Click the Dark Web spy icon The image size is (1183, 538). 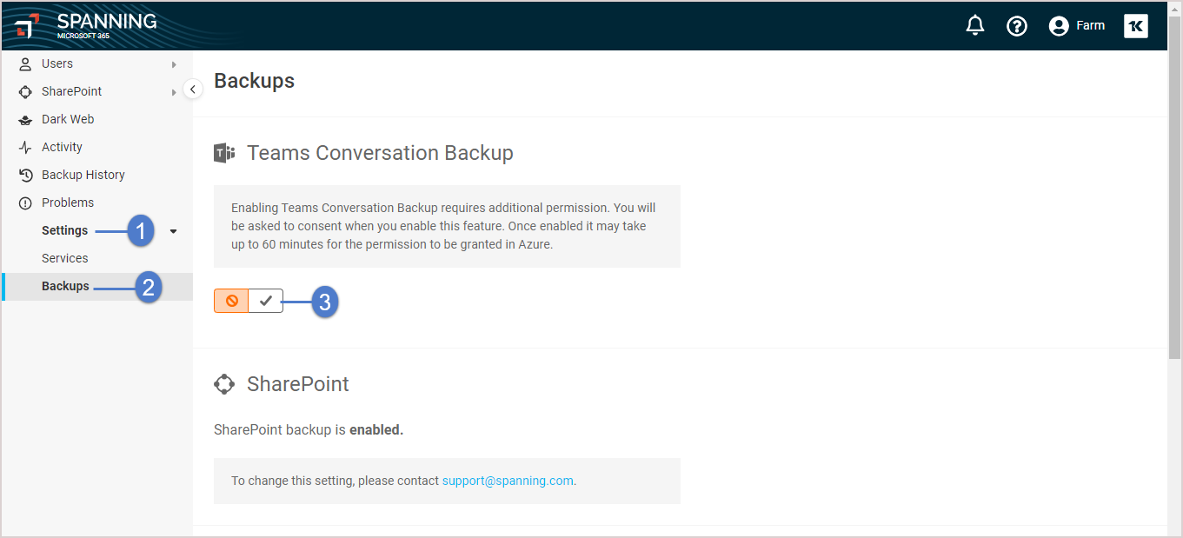coord(25,119)
